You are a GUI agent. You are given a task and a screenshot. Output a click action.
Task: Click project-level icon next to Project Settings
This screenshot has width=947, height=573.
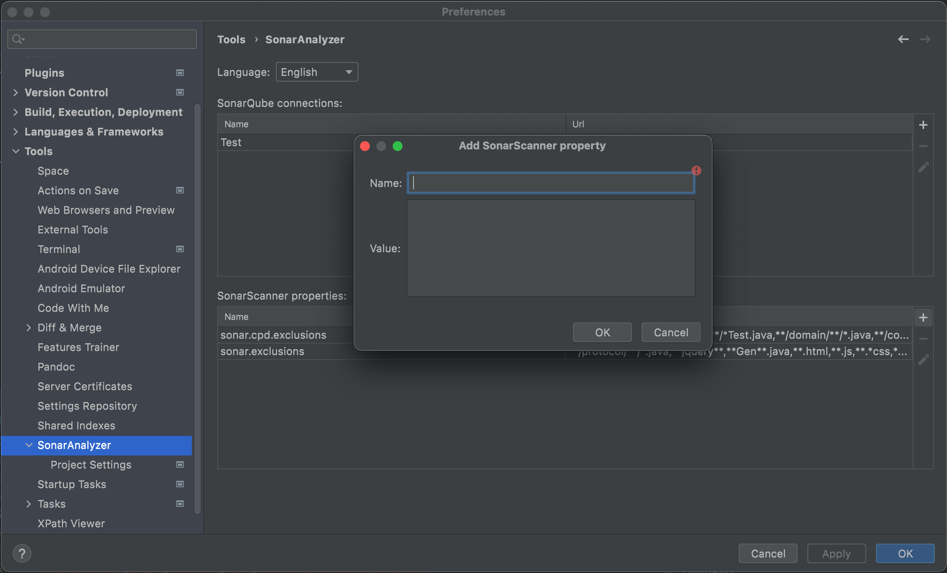[180, 464]
